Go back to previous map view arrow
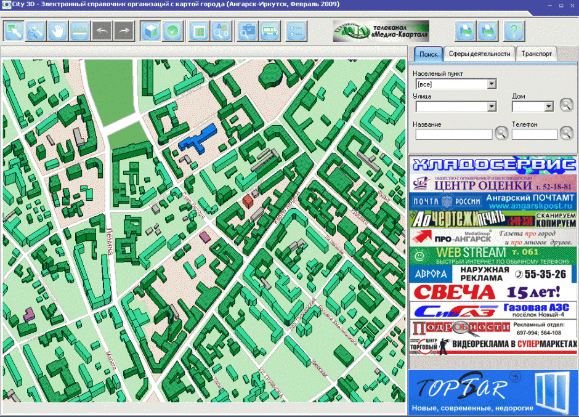The image size is (579, 417). 102,31
